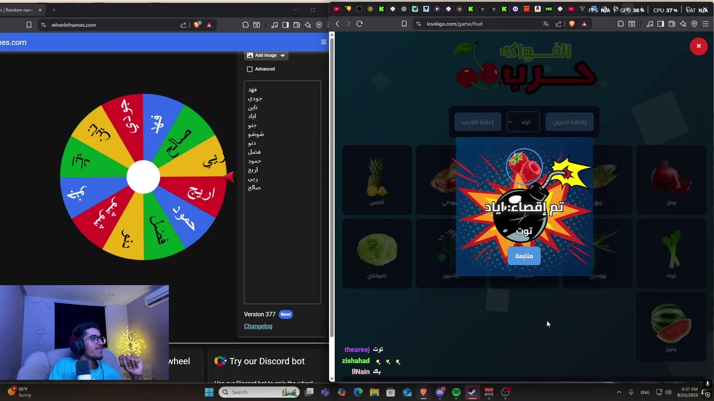Click the red close button in the fruit game
The width and height of the screenshot is (714, 401).
[x=698, y=46]
